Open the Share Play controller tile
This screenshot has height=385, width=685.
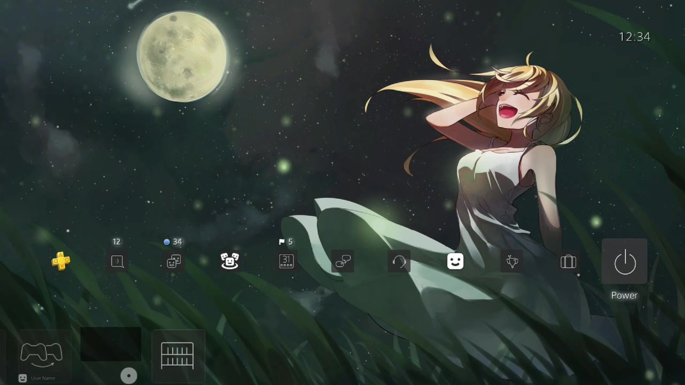(x=45, y=356)
